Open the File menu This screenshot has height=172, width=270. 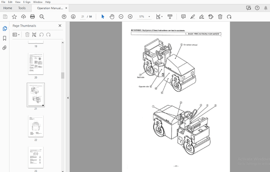(x=3, y=2)
